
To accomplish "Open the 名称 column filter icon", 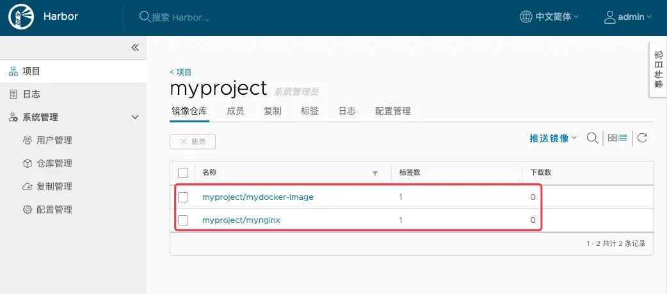I will point(374,173).
